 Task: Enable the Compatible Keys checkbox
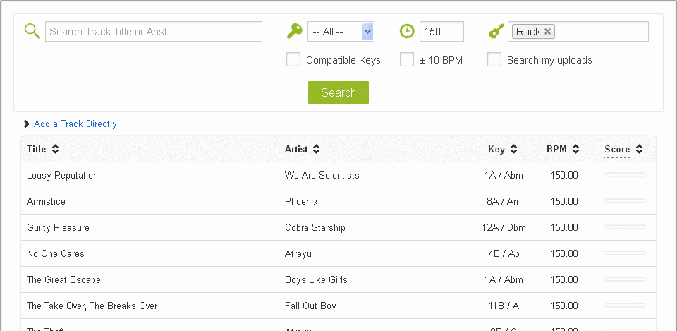click(x=293, y=60)
